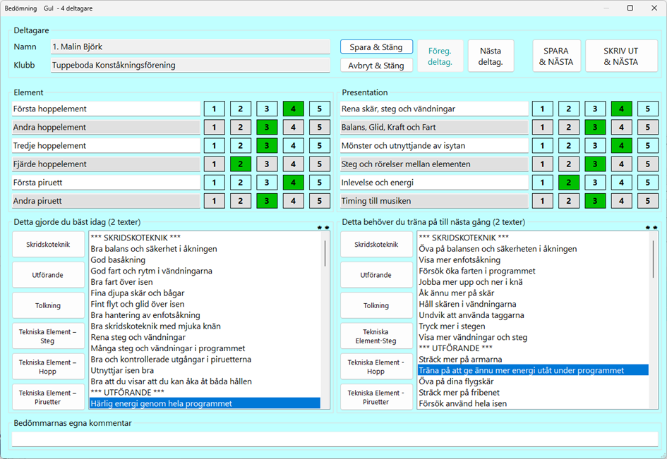The width and height of the screenshot is (667, 459).
Task: Open Utförande category under best today
Action: click(x=48, y=275)
